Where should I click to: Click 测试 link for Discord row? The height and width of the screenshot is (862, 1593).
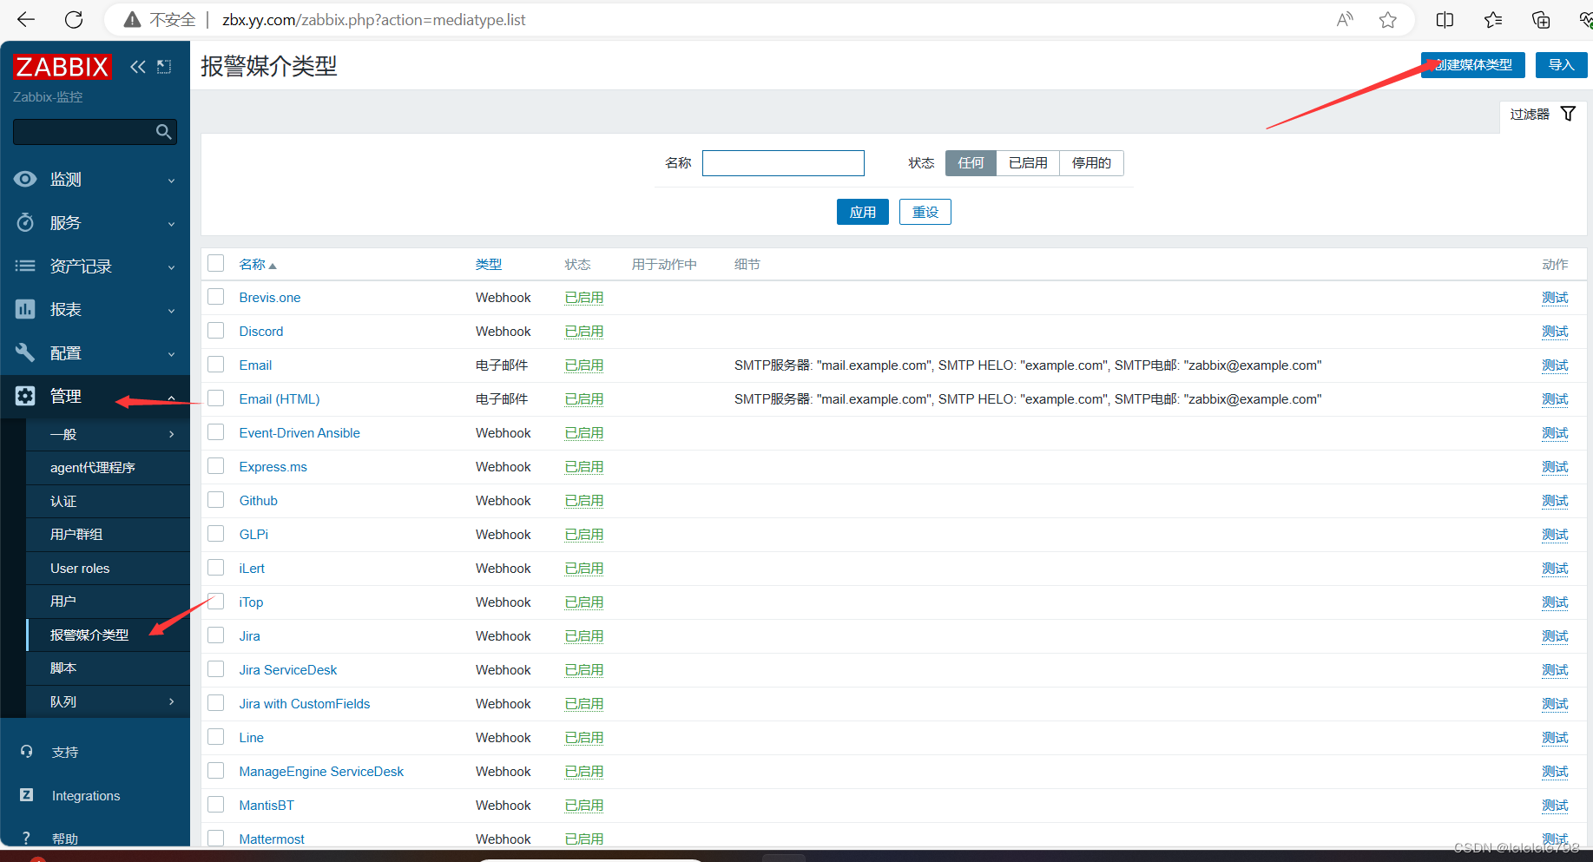click(x=1555, y=331)
